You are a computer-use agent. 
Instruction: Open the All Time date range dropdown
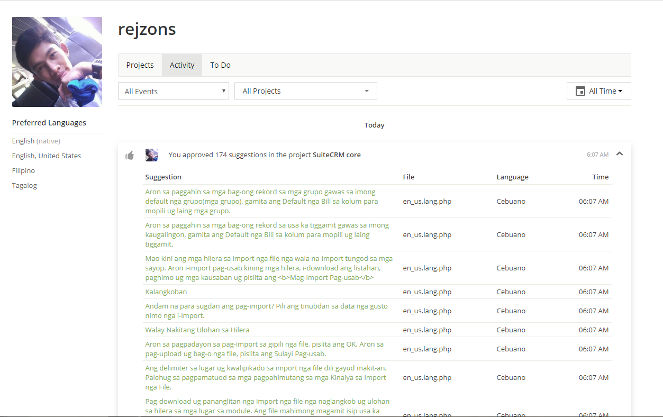point(598,91)
